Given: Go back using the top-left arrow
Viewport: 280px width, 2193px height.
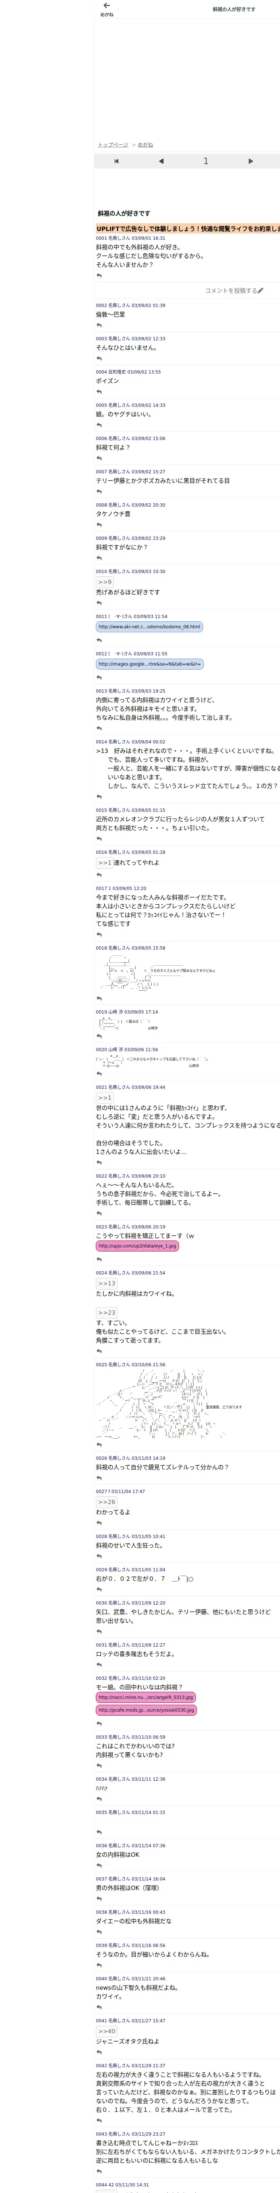Looking at the screenshot, I should point(106,6).
